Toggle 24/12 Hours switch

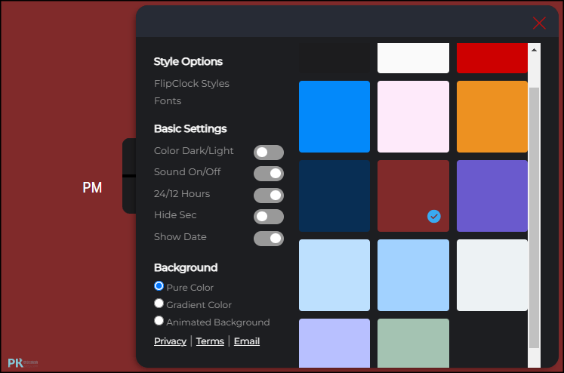coord(269,196)
